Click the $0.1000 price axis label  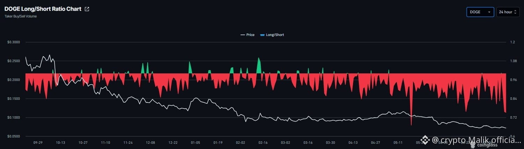[x=13, y=118]
